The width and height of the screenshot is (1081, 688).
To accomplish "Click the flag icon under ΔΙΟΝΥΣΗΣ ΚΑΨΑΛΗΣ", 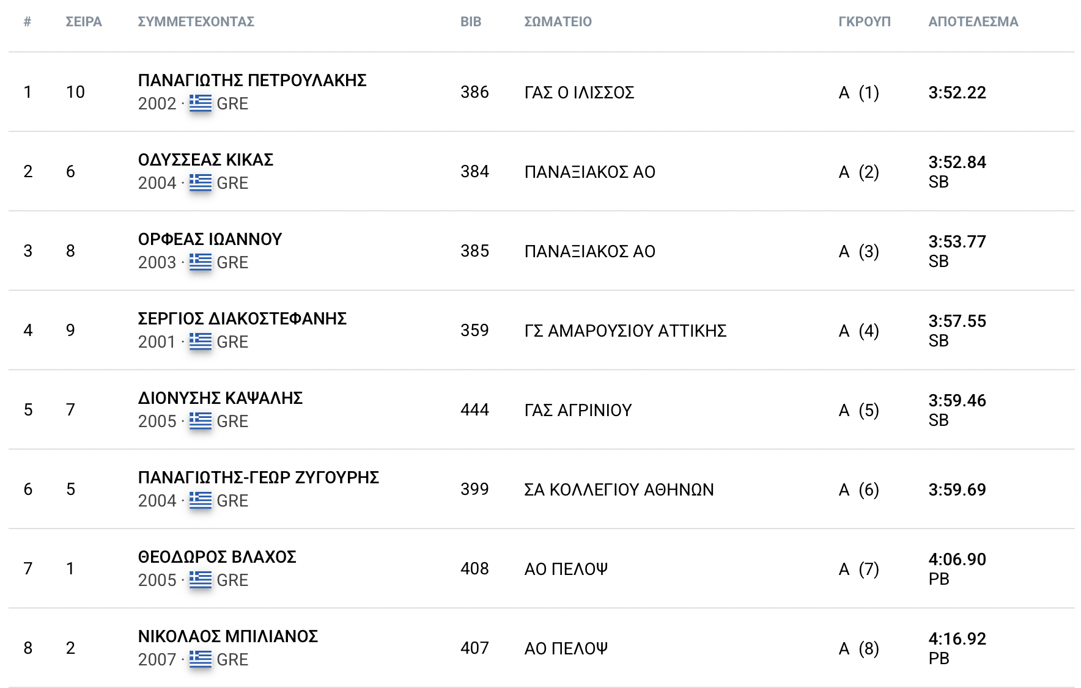I will click(x=200, y=421).
